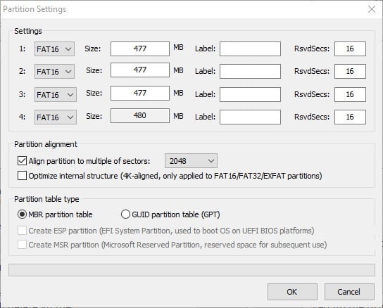The image size is (383, 308).
Task: Click the Cancel button
Action: (x=349, y=292)
